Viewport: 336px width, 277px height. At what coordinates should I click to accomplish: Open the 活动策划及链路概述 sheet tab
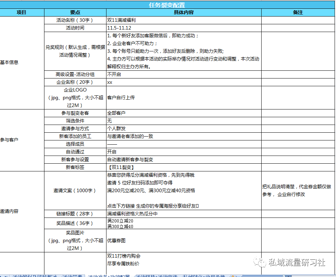[35, 276]
